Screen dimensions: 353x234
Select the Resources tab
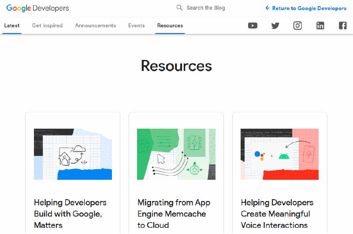click(x=170, y=26)
